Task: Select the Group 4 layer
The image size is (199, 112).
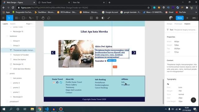Action: pos(16,41)
